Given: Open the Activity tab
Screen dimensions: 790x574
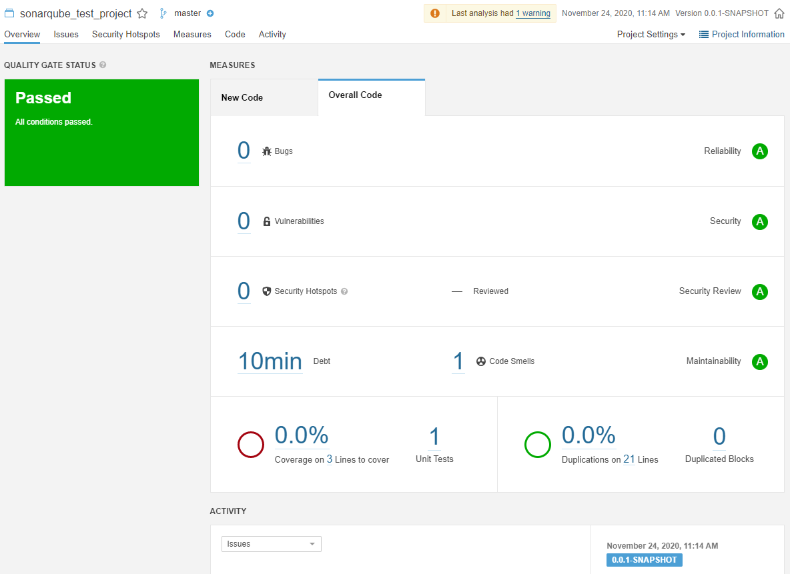Looking at the screenshot, I should [x=272, y=34].
